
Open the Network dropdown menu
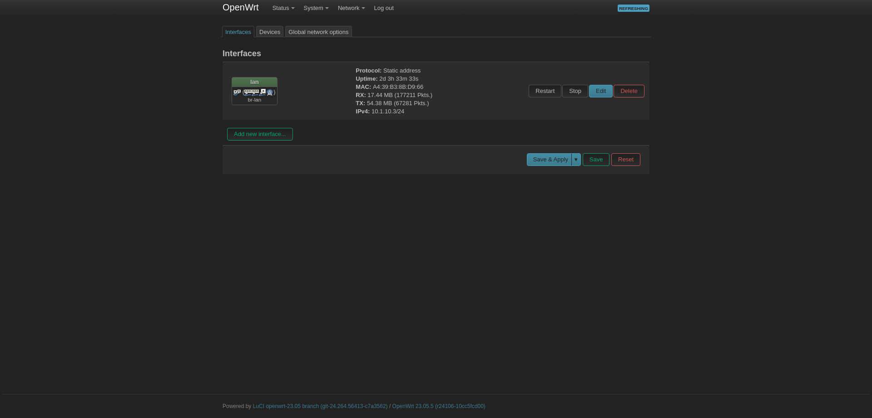pyautogui.click(x=351, y=8)
